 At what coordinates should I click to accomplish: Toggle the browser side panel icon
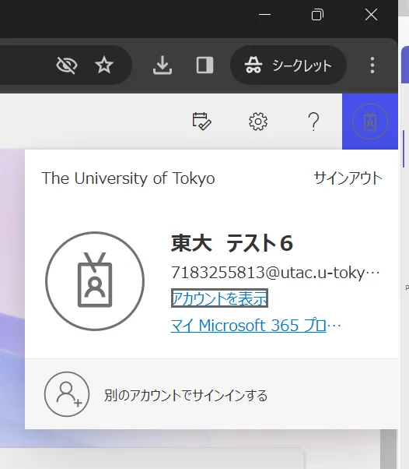[204, 65]
